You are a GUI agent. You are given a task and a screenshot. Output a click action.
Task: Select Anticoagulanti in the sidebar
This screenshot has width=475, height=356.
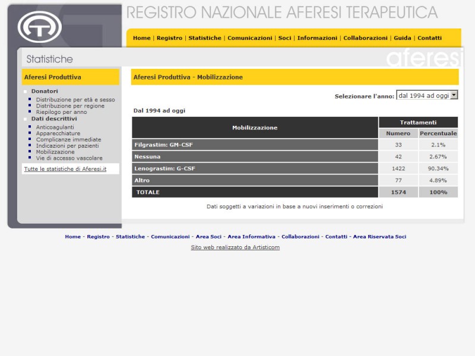coord(55,127)
